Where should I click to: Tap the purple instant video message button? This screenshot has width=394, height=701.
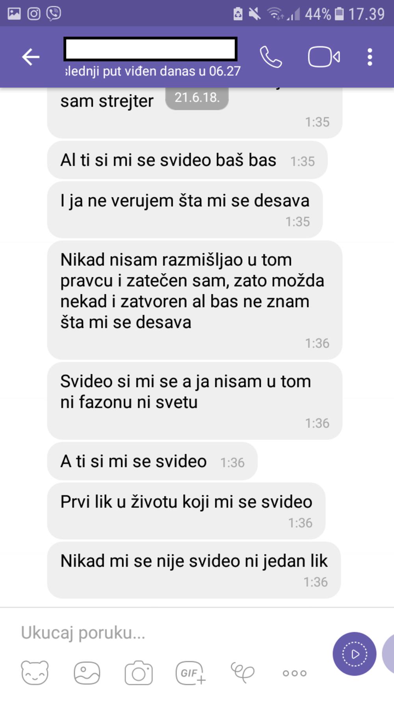click(x=354, y=654)
